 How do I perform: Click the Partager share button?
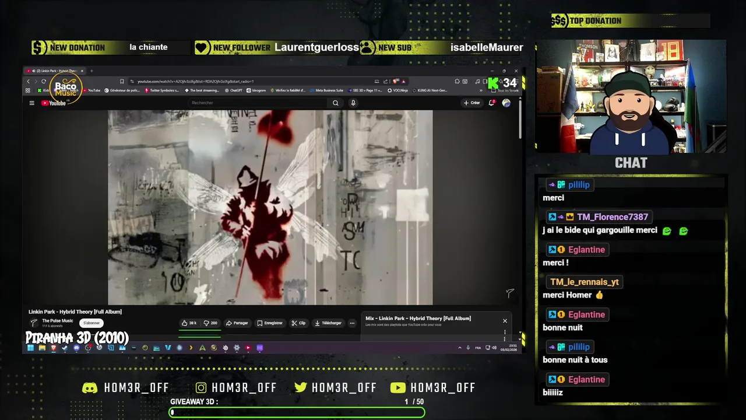(x=237, y=323)
